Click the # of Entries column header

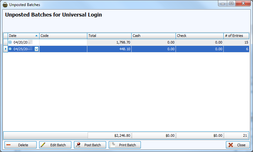pyautogui.click(x=236, y=36)
